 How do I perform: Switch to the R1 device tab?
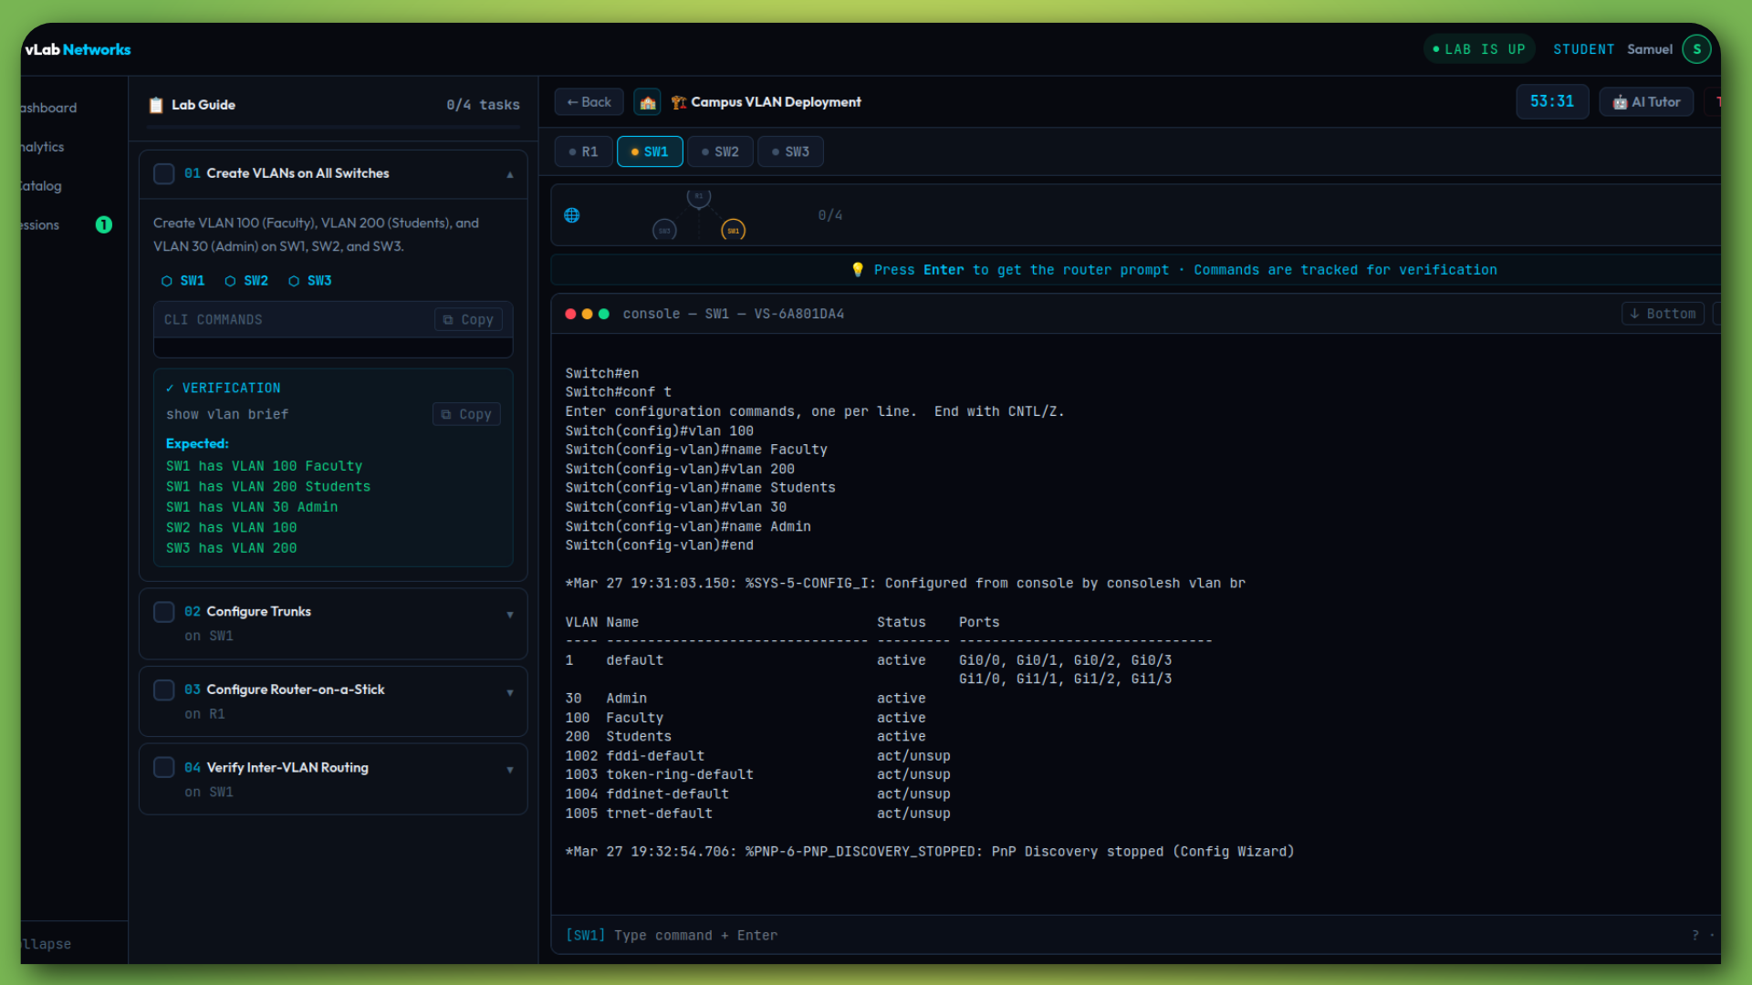583,151
